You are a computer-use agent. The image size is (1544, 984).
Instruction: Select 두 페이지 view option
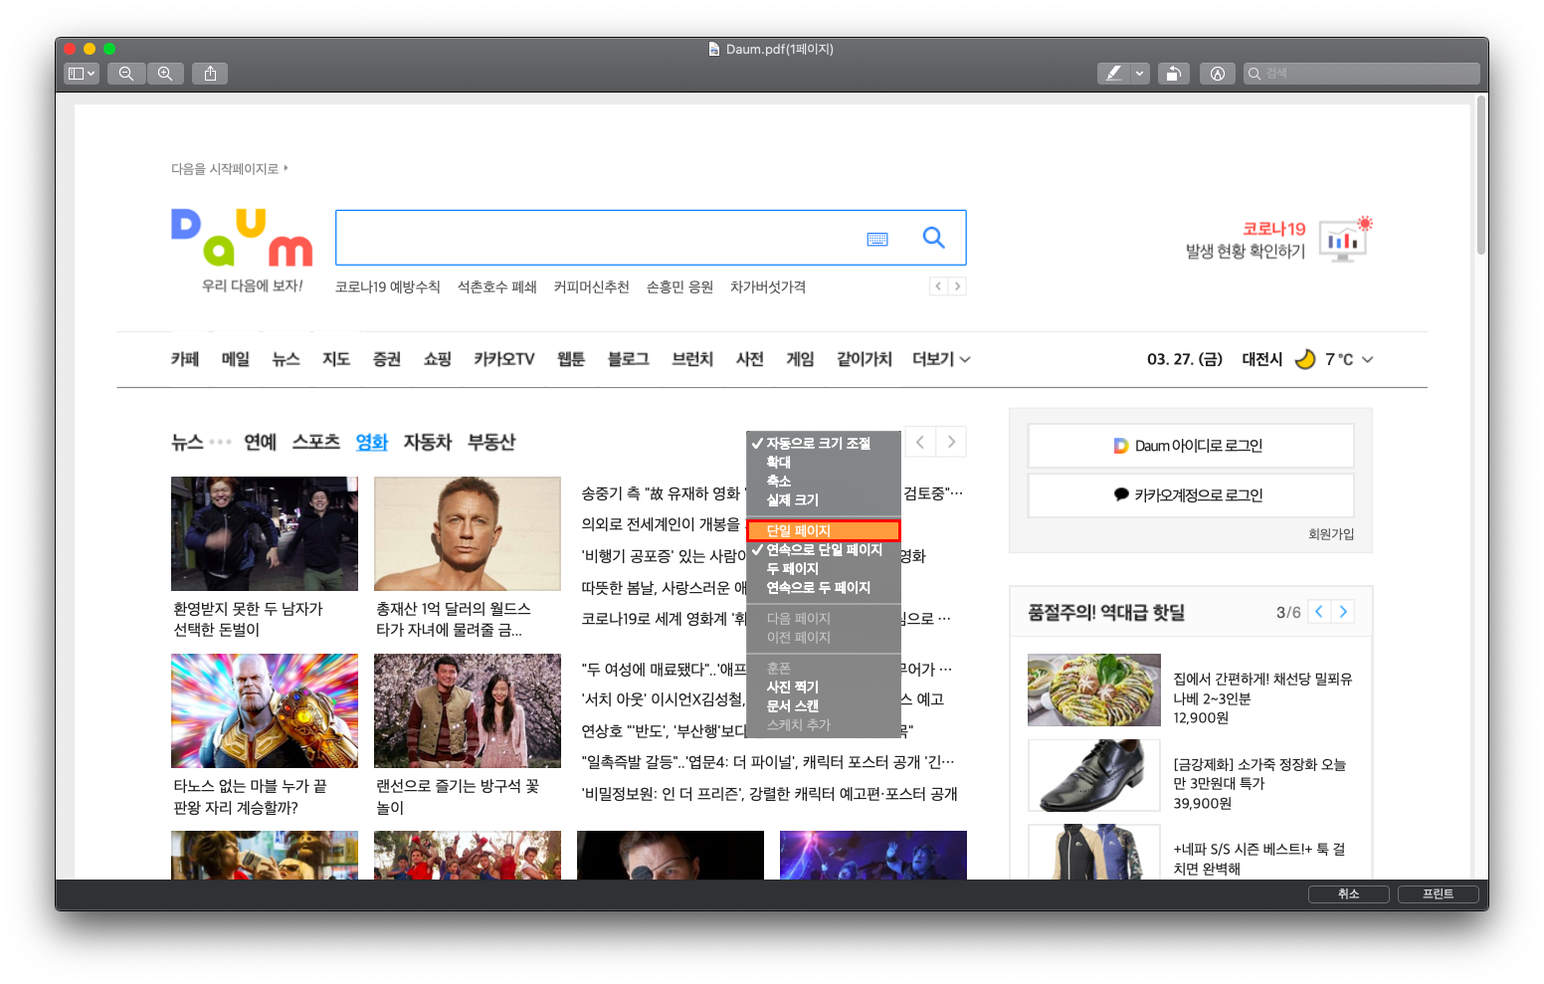click(x=824, y=569)
